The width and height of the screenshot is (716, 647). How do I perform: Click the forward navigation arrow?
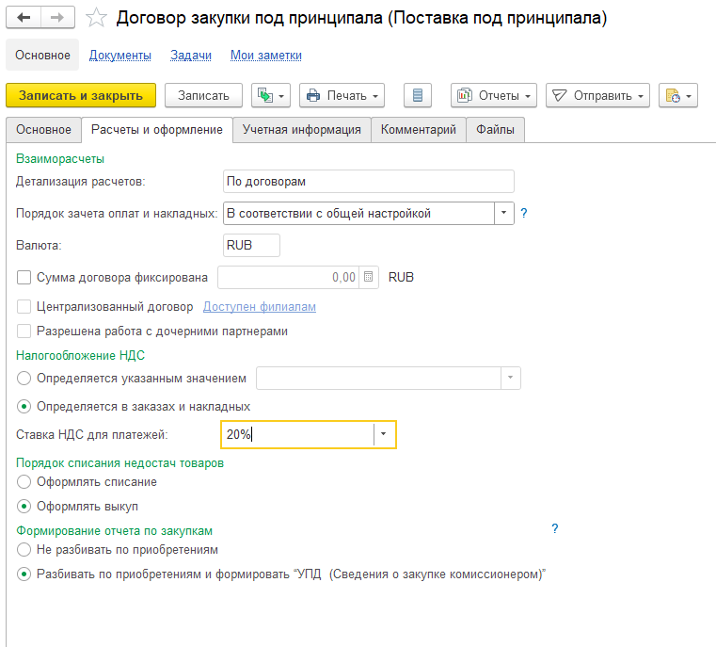pyautogui.click(x=57, y=18)
